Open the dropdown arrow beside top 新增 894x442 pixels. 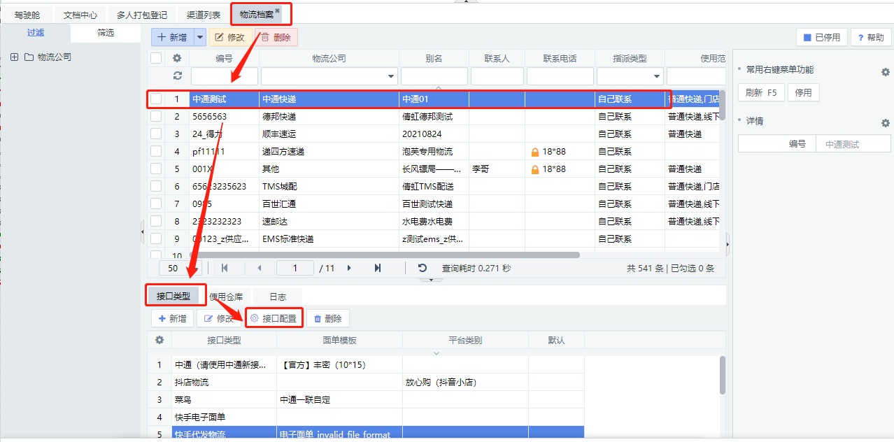tap(199, 37)
